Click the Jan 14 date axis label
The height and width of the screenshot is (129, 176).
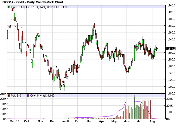tap(65, 121)
